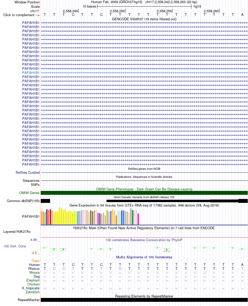
Task: Select leftmost small black dbSNP variant block
Action: [x=45, y=201]
